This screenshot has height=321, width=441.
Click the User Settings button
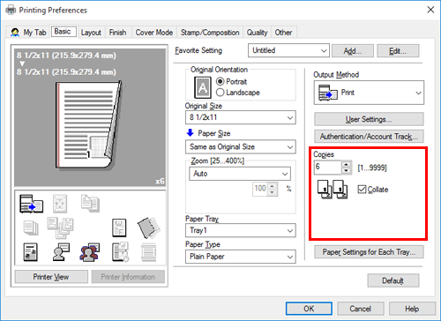point(369,119)
